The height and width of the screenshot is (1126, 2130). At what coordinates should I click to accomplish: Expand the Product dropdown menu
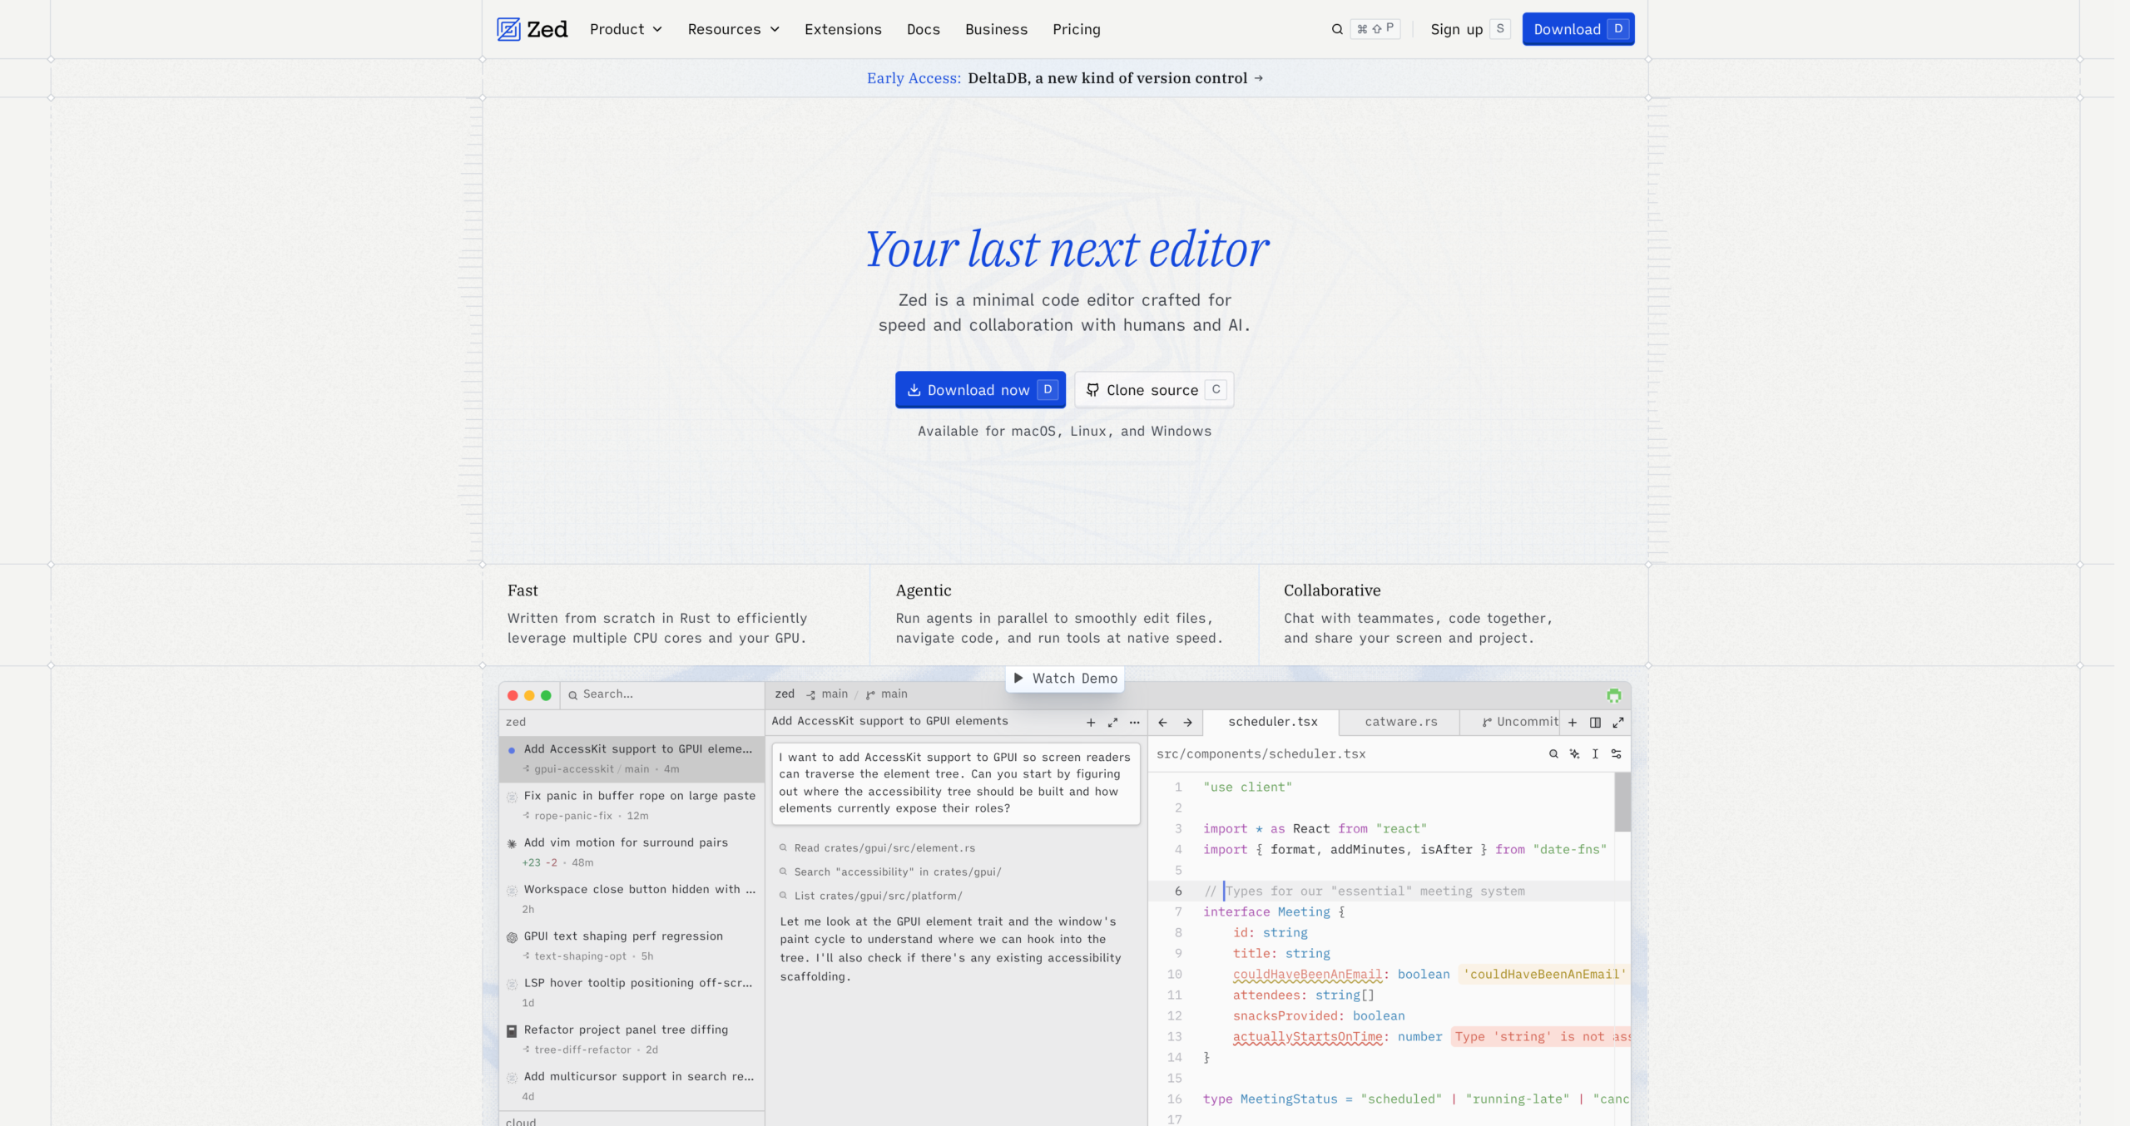pos(626,29)
